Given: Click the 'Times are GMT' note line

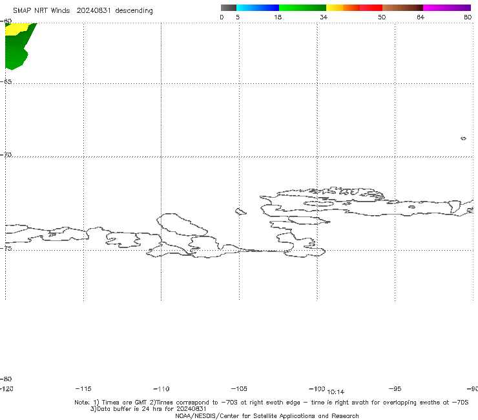Looking at the screenshot, I should pos(271,403).
